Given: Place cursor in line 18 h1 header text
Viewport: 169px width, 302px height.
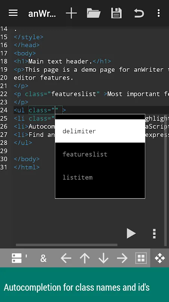Looking at the screenshot, I should (x=60, y=62).
